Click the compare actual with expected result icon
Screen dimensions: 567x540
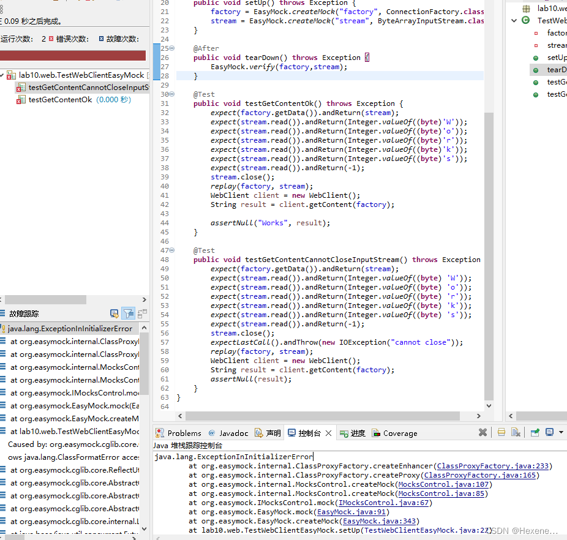[x=142, y=313]
